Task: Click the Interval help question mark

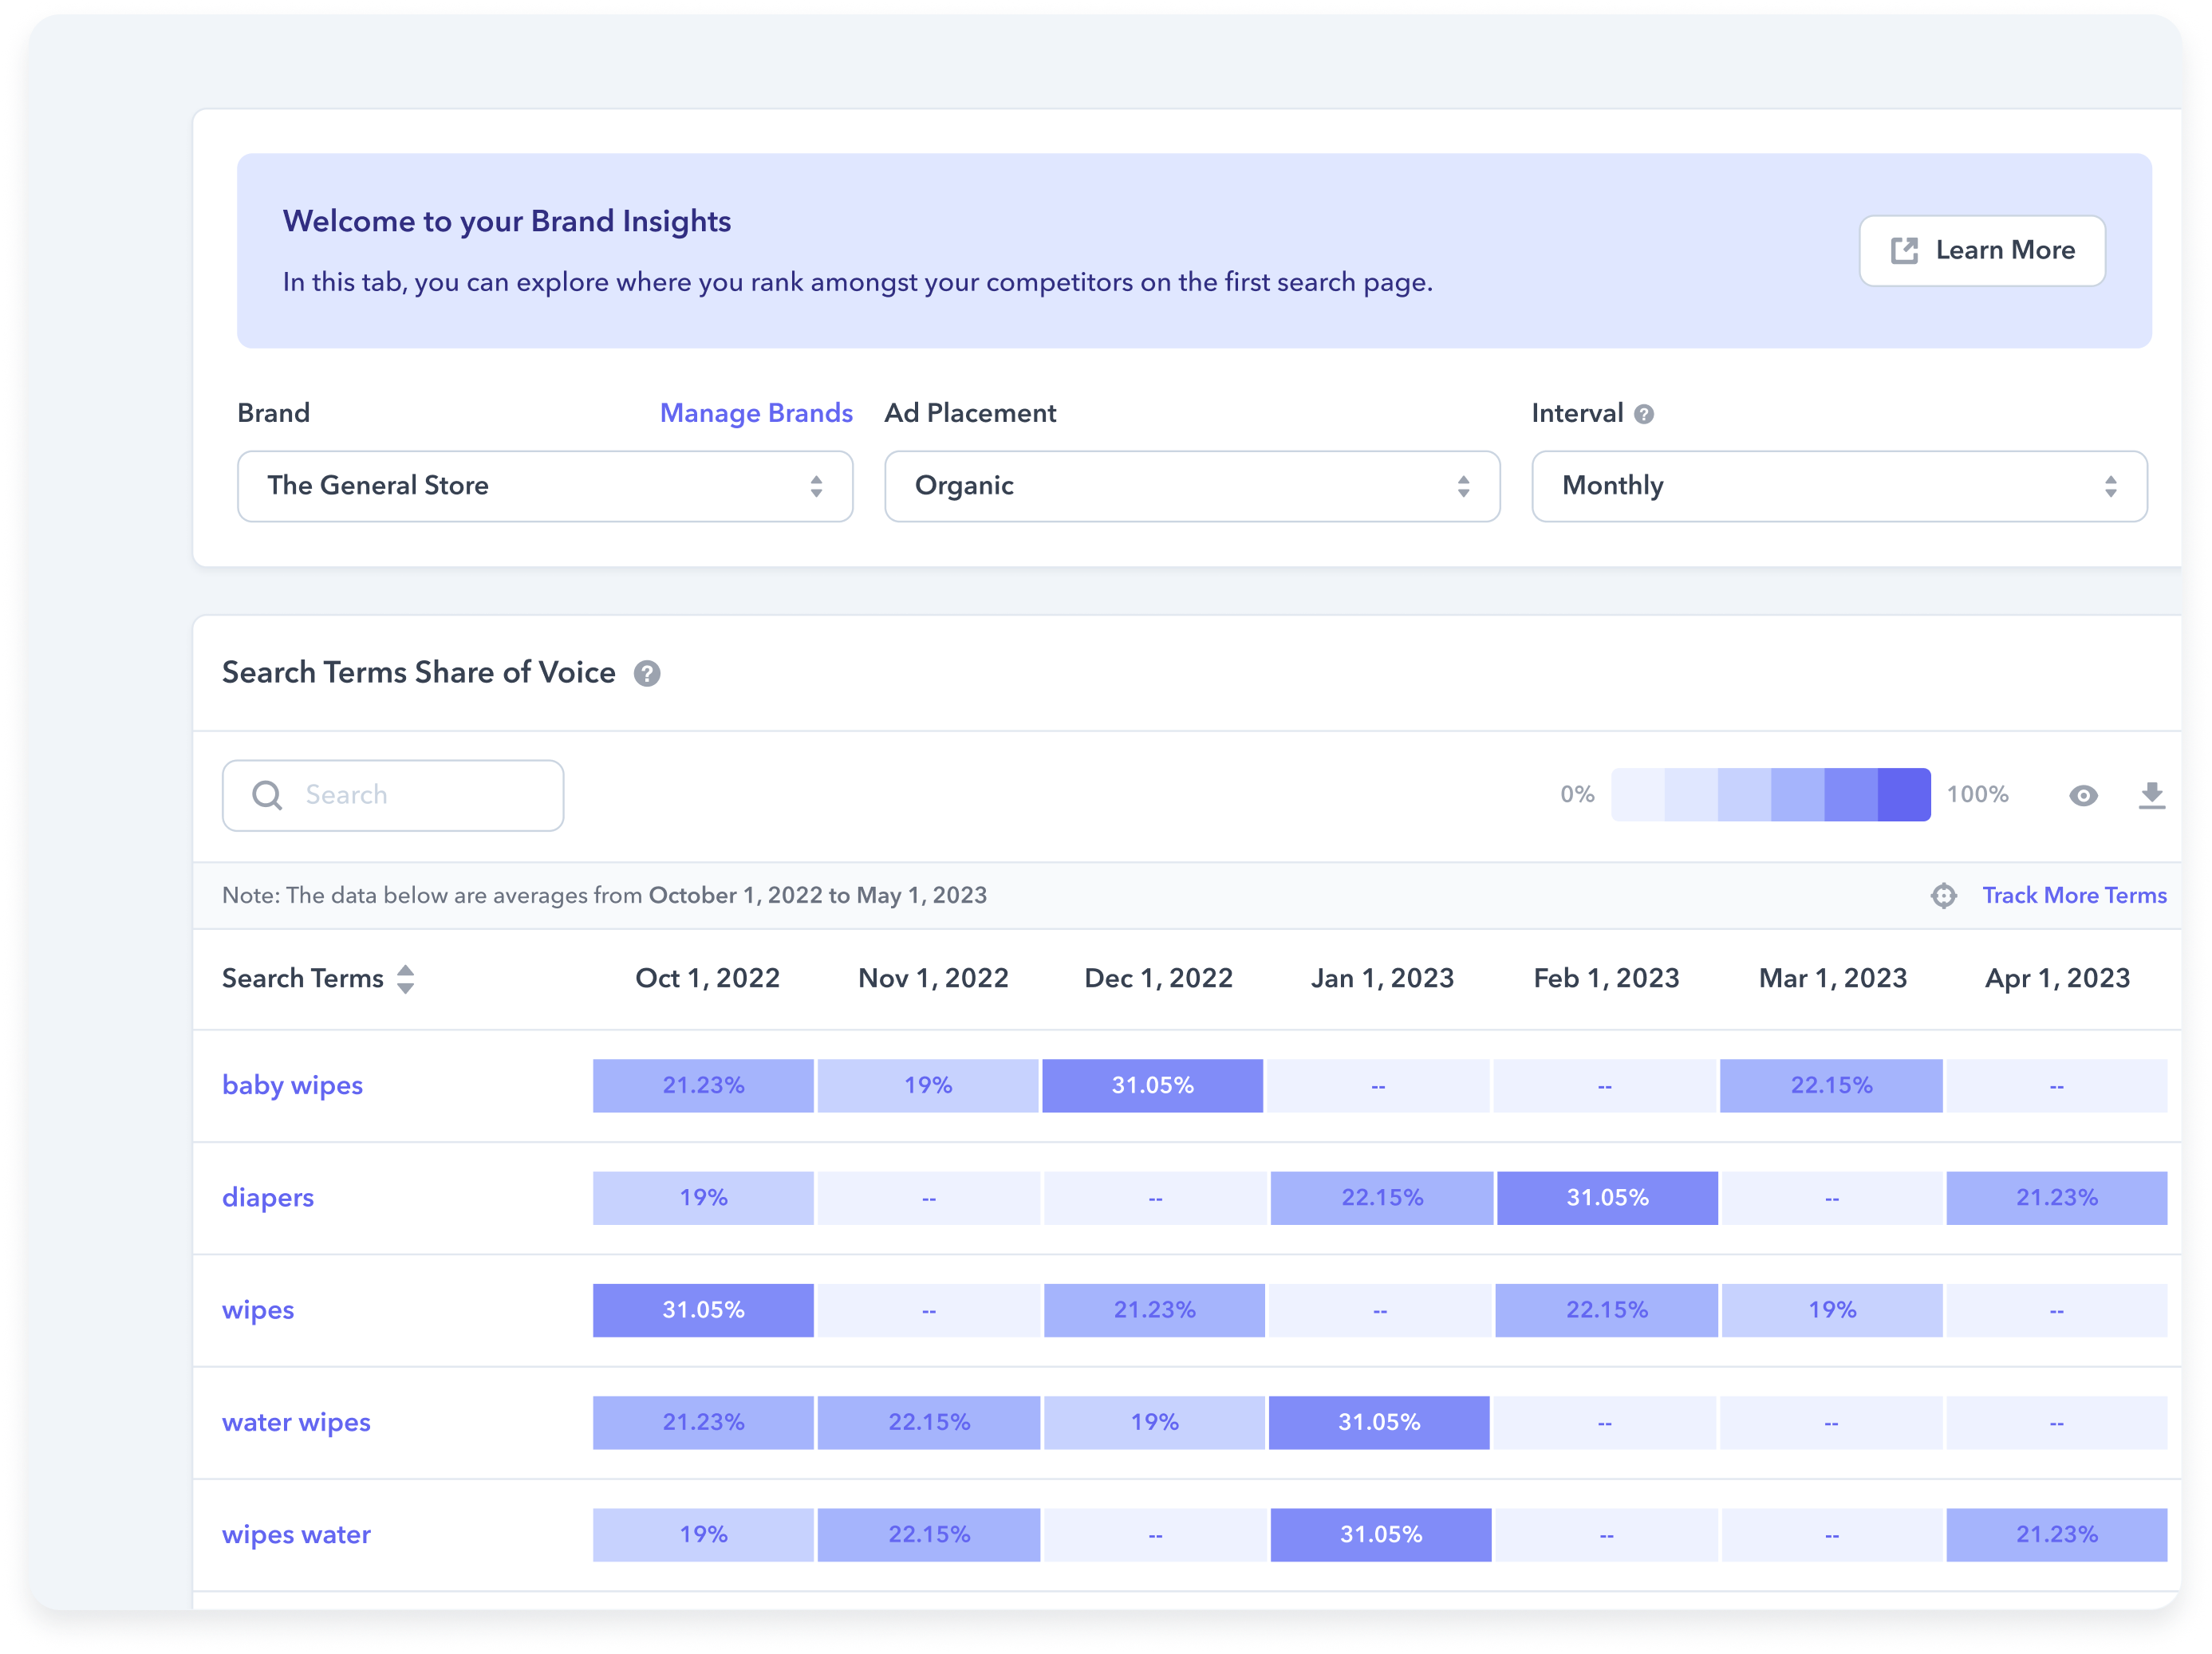Action: point(1644,413)
